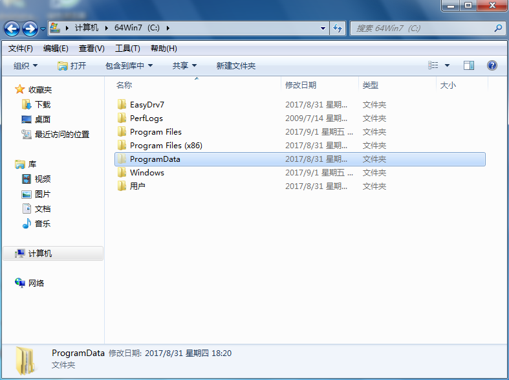Click the Forward navigation arrow button
Screen dimensions: 509x380
pyautogui.click(x=30, y=28)
